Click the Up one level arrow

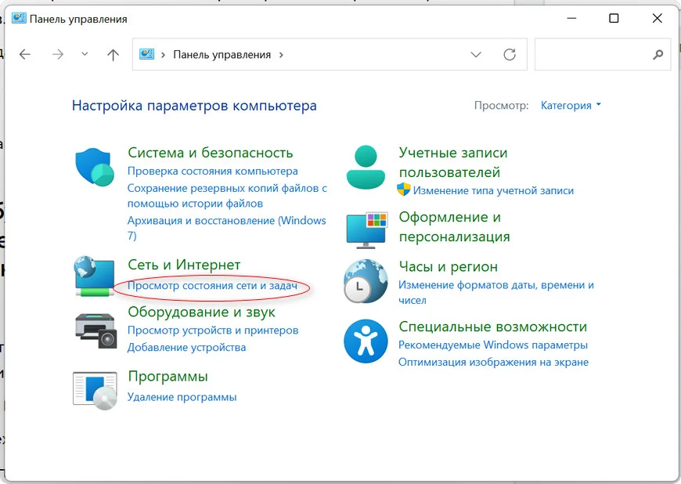tap(113, 55)
